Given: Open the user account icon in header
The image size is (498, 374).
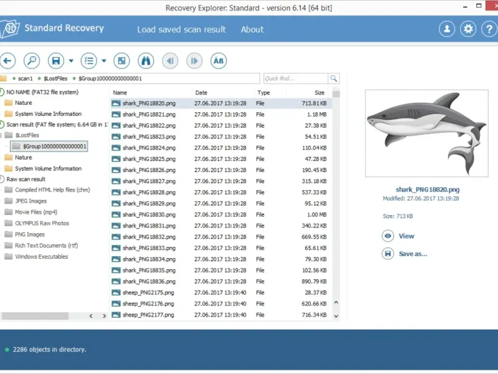Looking at the screenshot, I should click(x=446, y=29).
